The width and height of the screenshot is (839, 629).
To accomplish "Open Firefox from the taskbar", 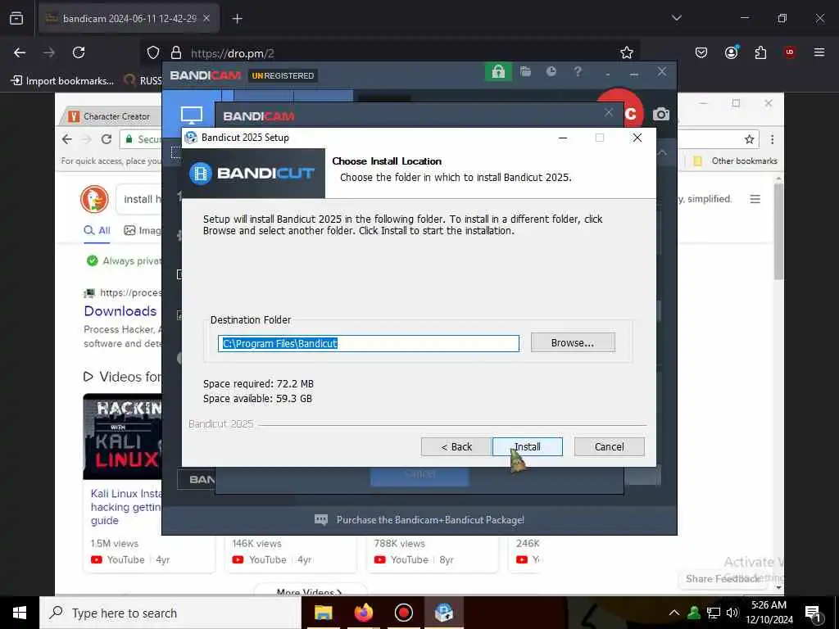I will click(x=363, y=613).
